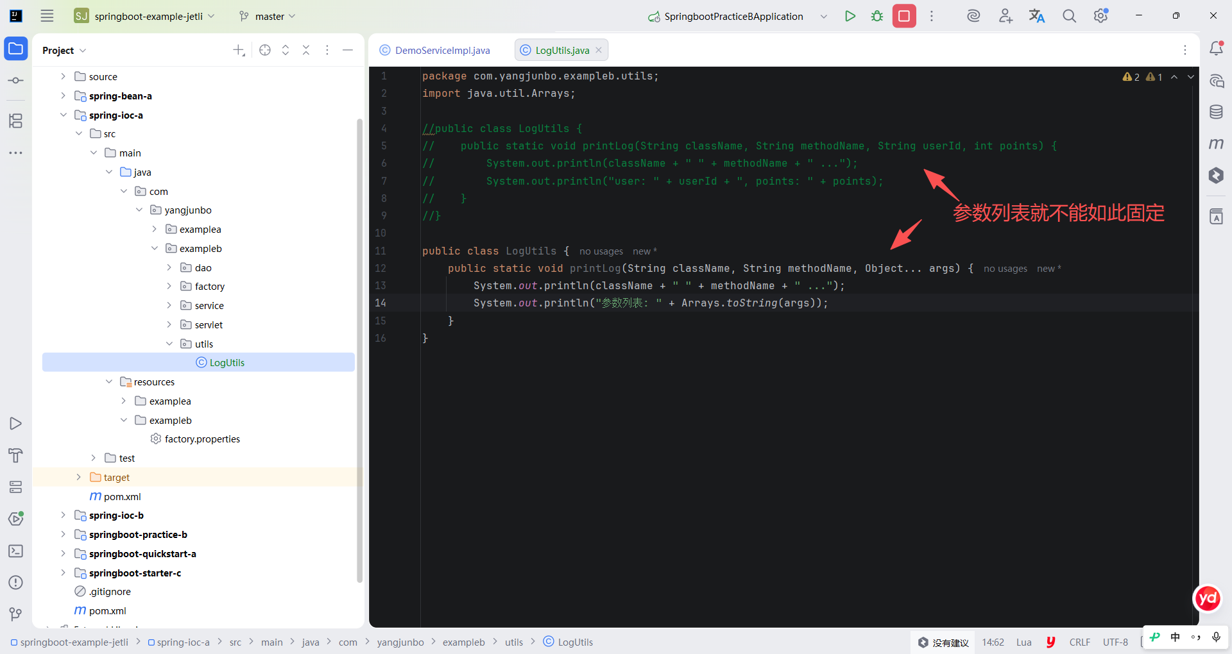Open Project panel options menu
The height and width of the screenshot is (654, 1232).
(x=327, y=50)
